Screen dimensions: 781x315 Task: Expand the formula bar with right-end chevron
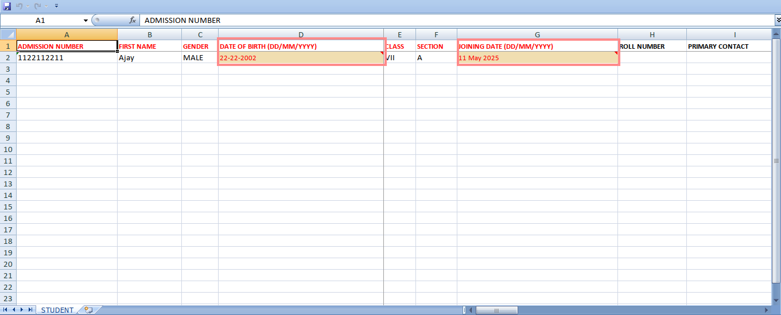pos(777,20)
